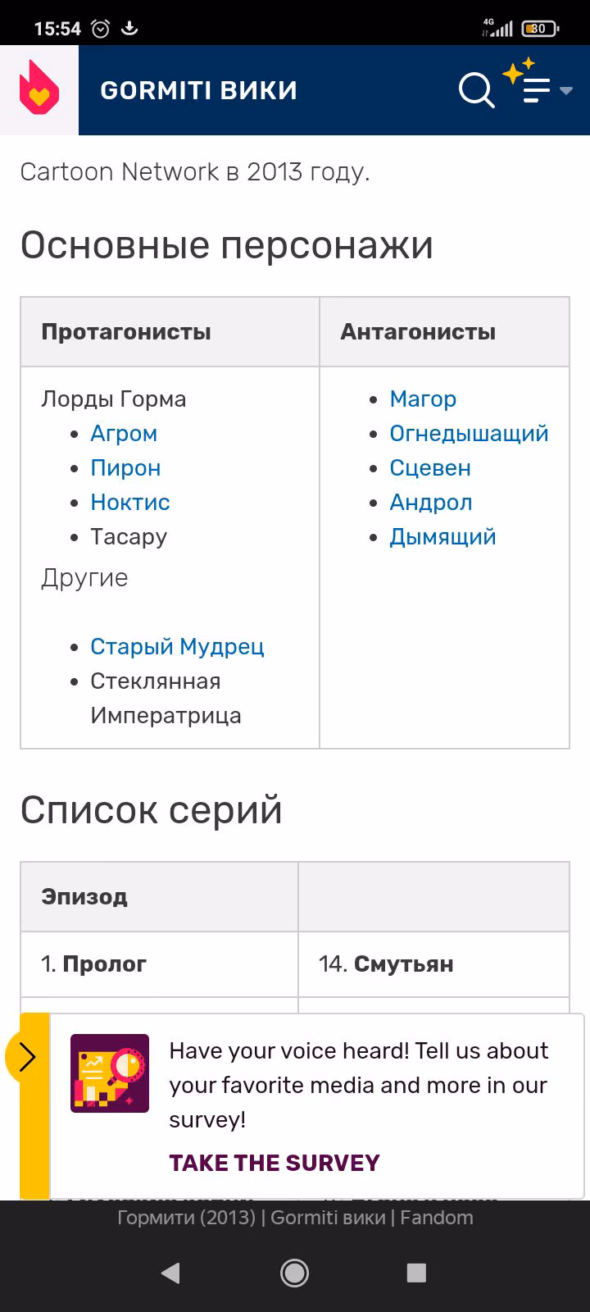Open the GORMITI ВИКИ wiki title
Image resolution: width=590 pixels, height=1312 pixels.
coord(198,90)
